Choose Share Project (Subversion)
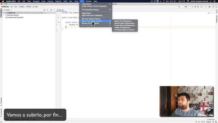The height and width of the screenshot is (123, 218). click(x=125, y=23)
